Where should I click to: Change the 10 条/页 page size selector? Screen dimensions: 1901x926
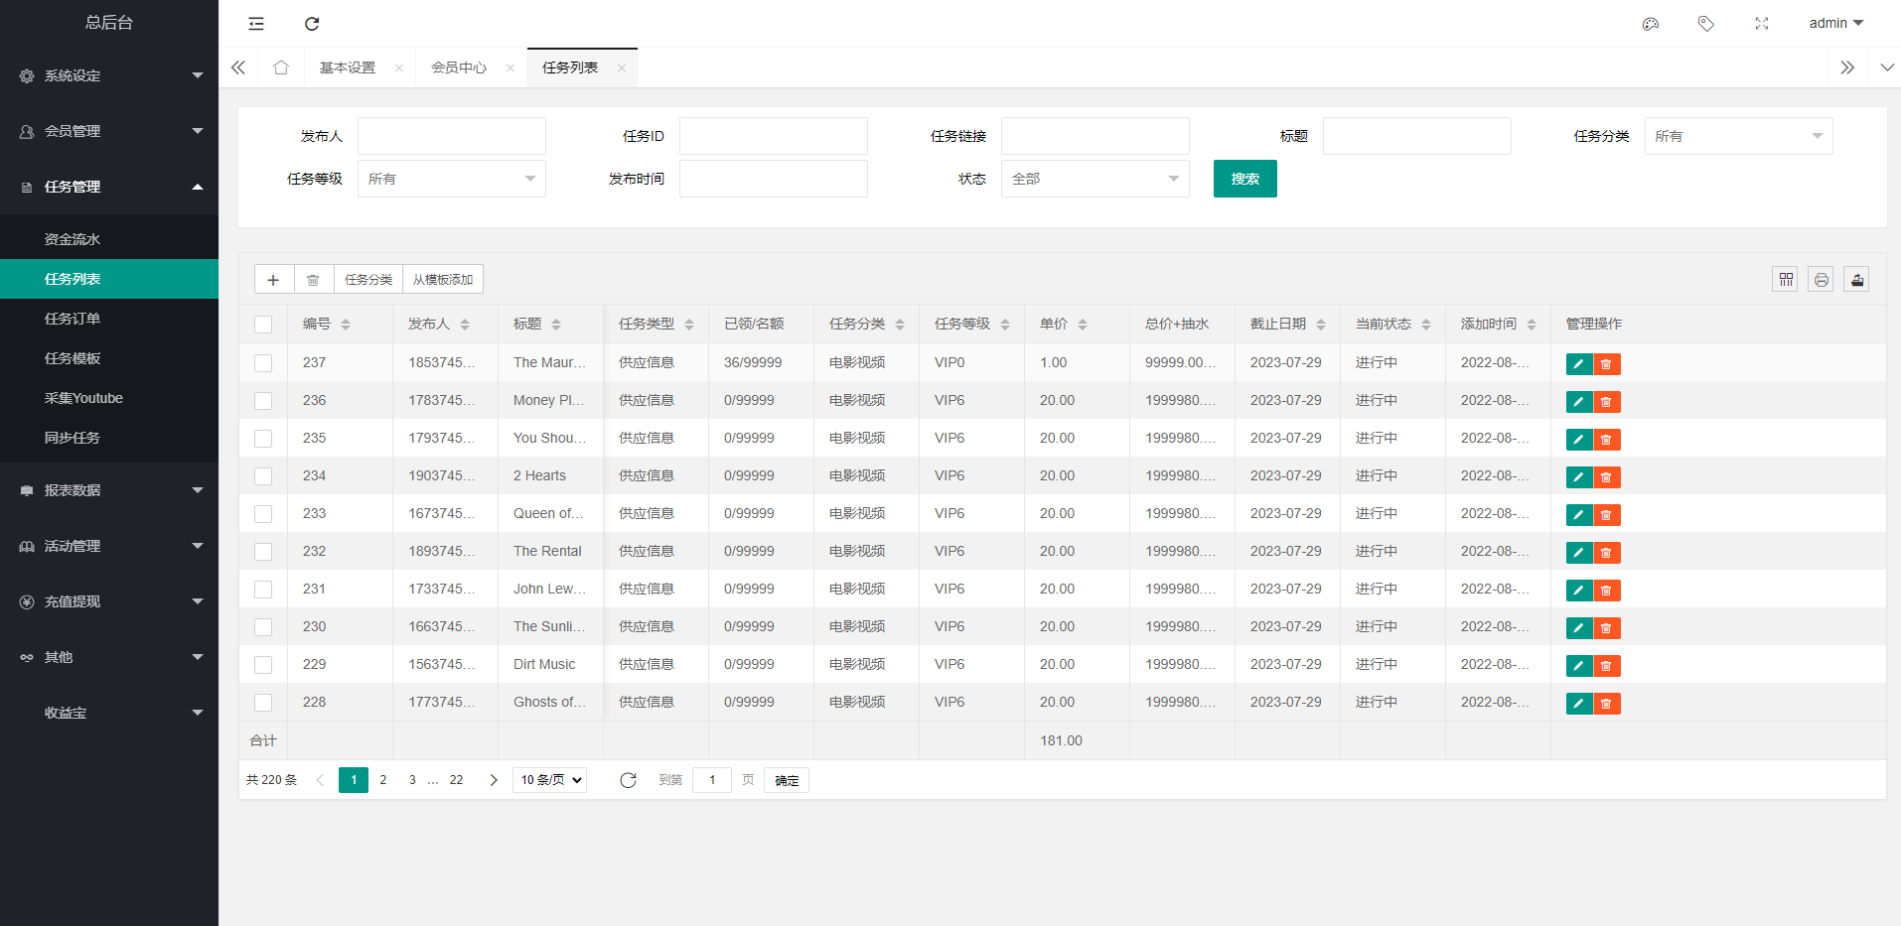click(x=549, y=780)
